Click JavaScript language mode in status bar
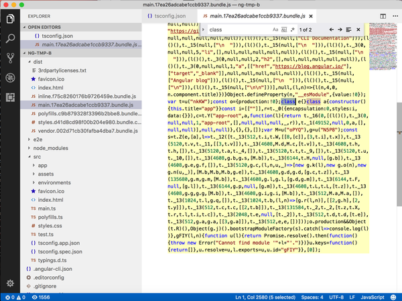Image resolution: width=402 pixels, height=301 pixels. [x=373, y=298]
